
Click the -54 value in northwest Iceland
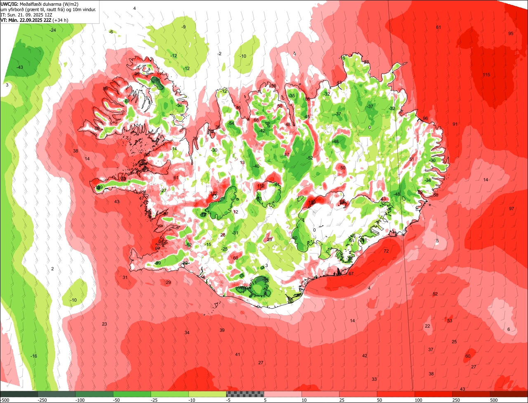[231, 123]
